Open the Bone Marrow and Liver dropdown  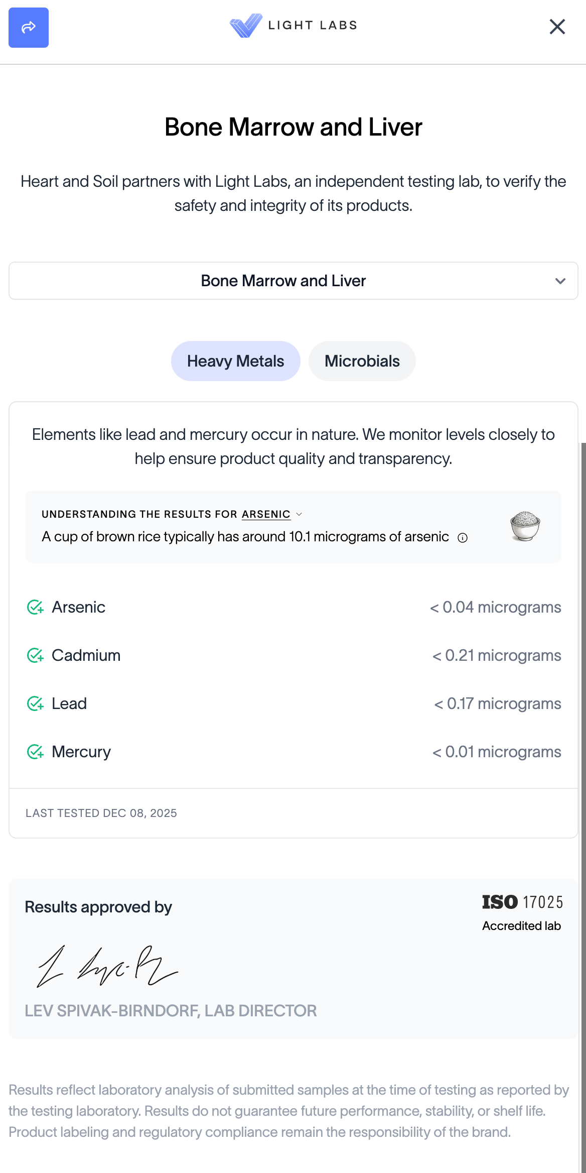283,281
